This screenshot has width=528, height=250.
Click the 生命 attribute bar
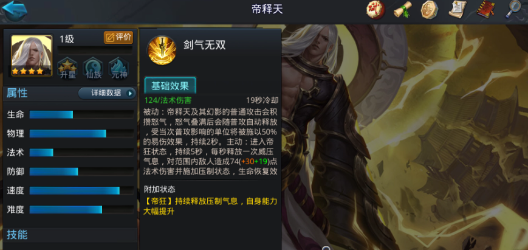[x=81, y=114]
